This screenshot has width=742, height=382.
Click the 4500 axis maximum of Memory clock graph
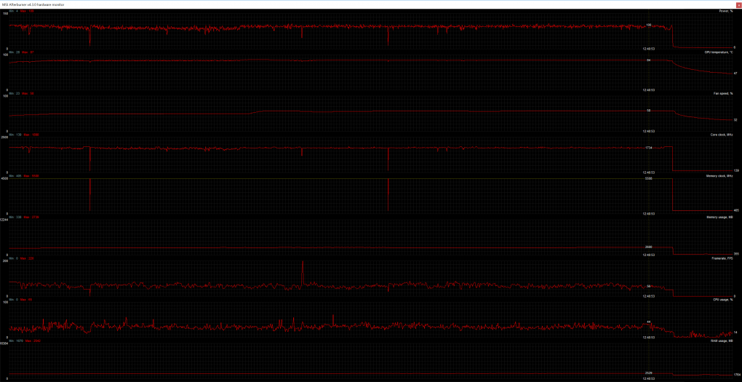[x=4, y=179]
